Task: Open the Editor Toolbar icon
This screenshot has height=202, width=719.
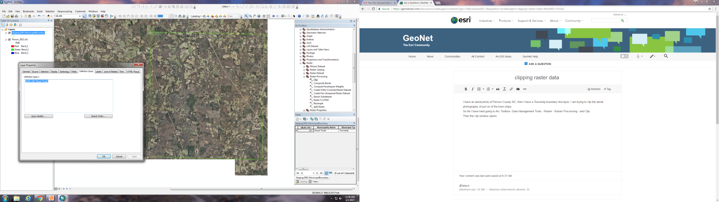Action: point(85,16)
